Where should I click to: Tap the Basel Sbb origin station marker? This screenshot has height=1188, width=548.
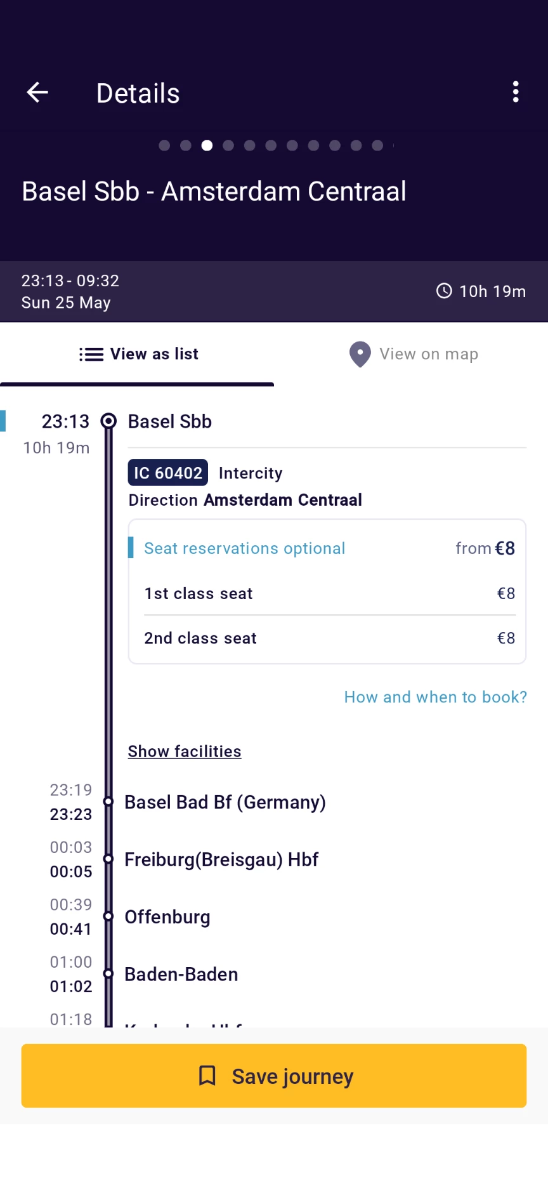[x=109, y=421]
